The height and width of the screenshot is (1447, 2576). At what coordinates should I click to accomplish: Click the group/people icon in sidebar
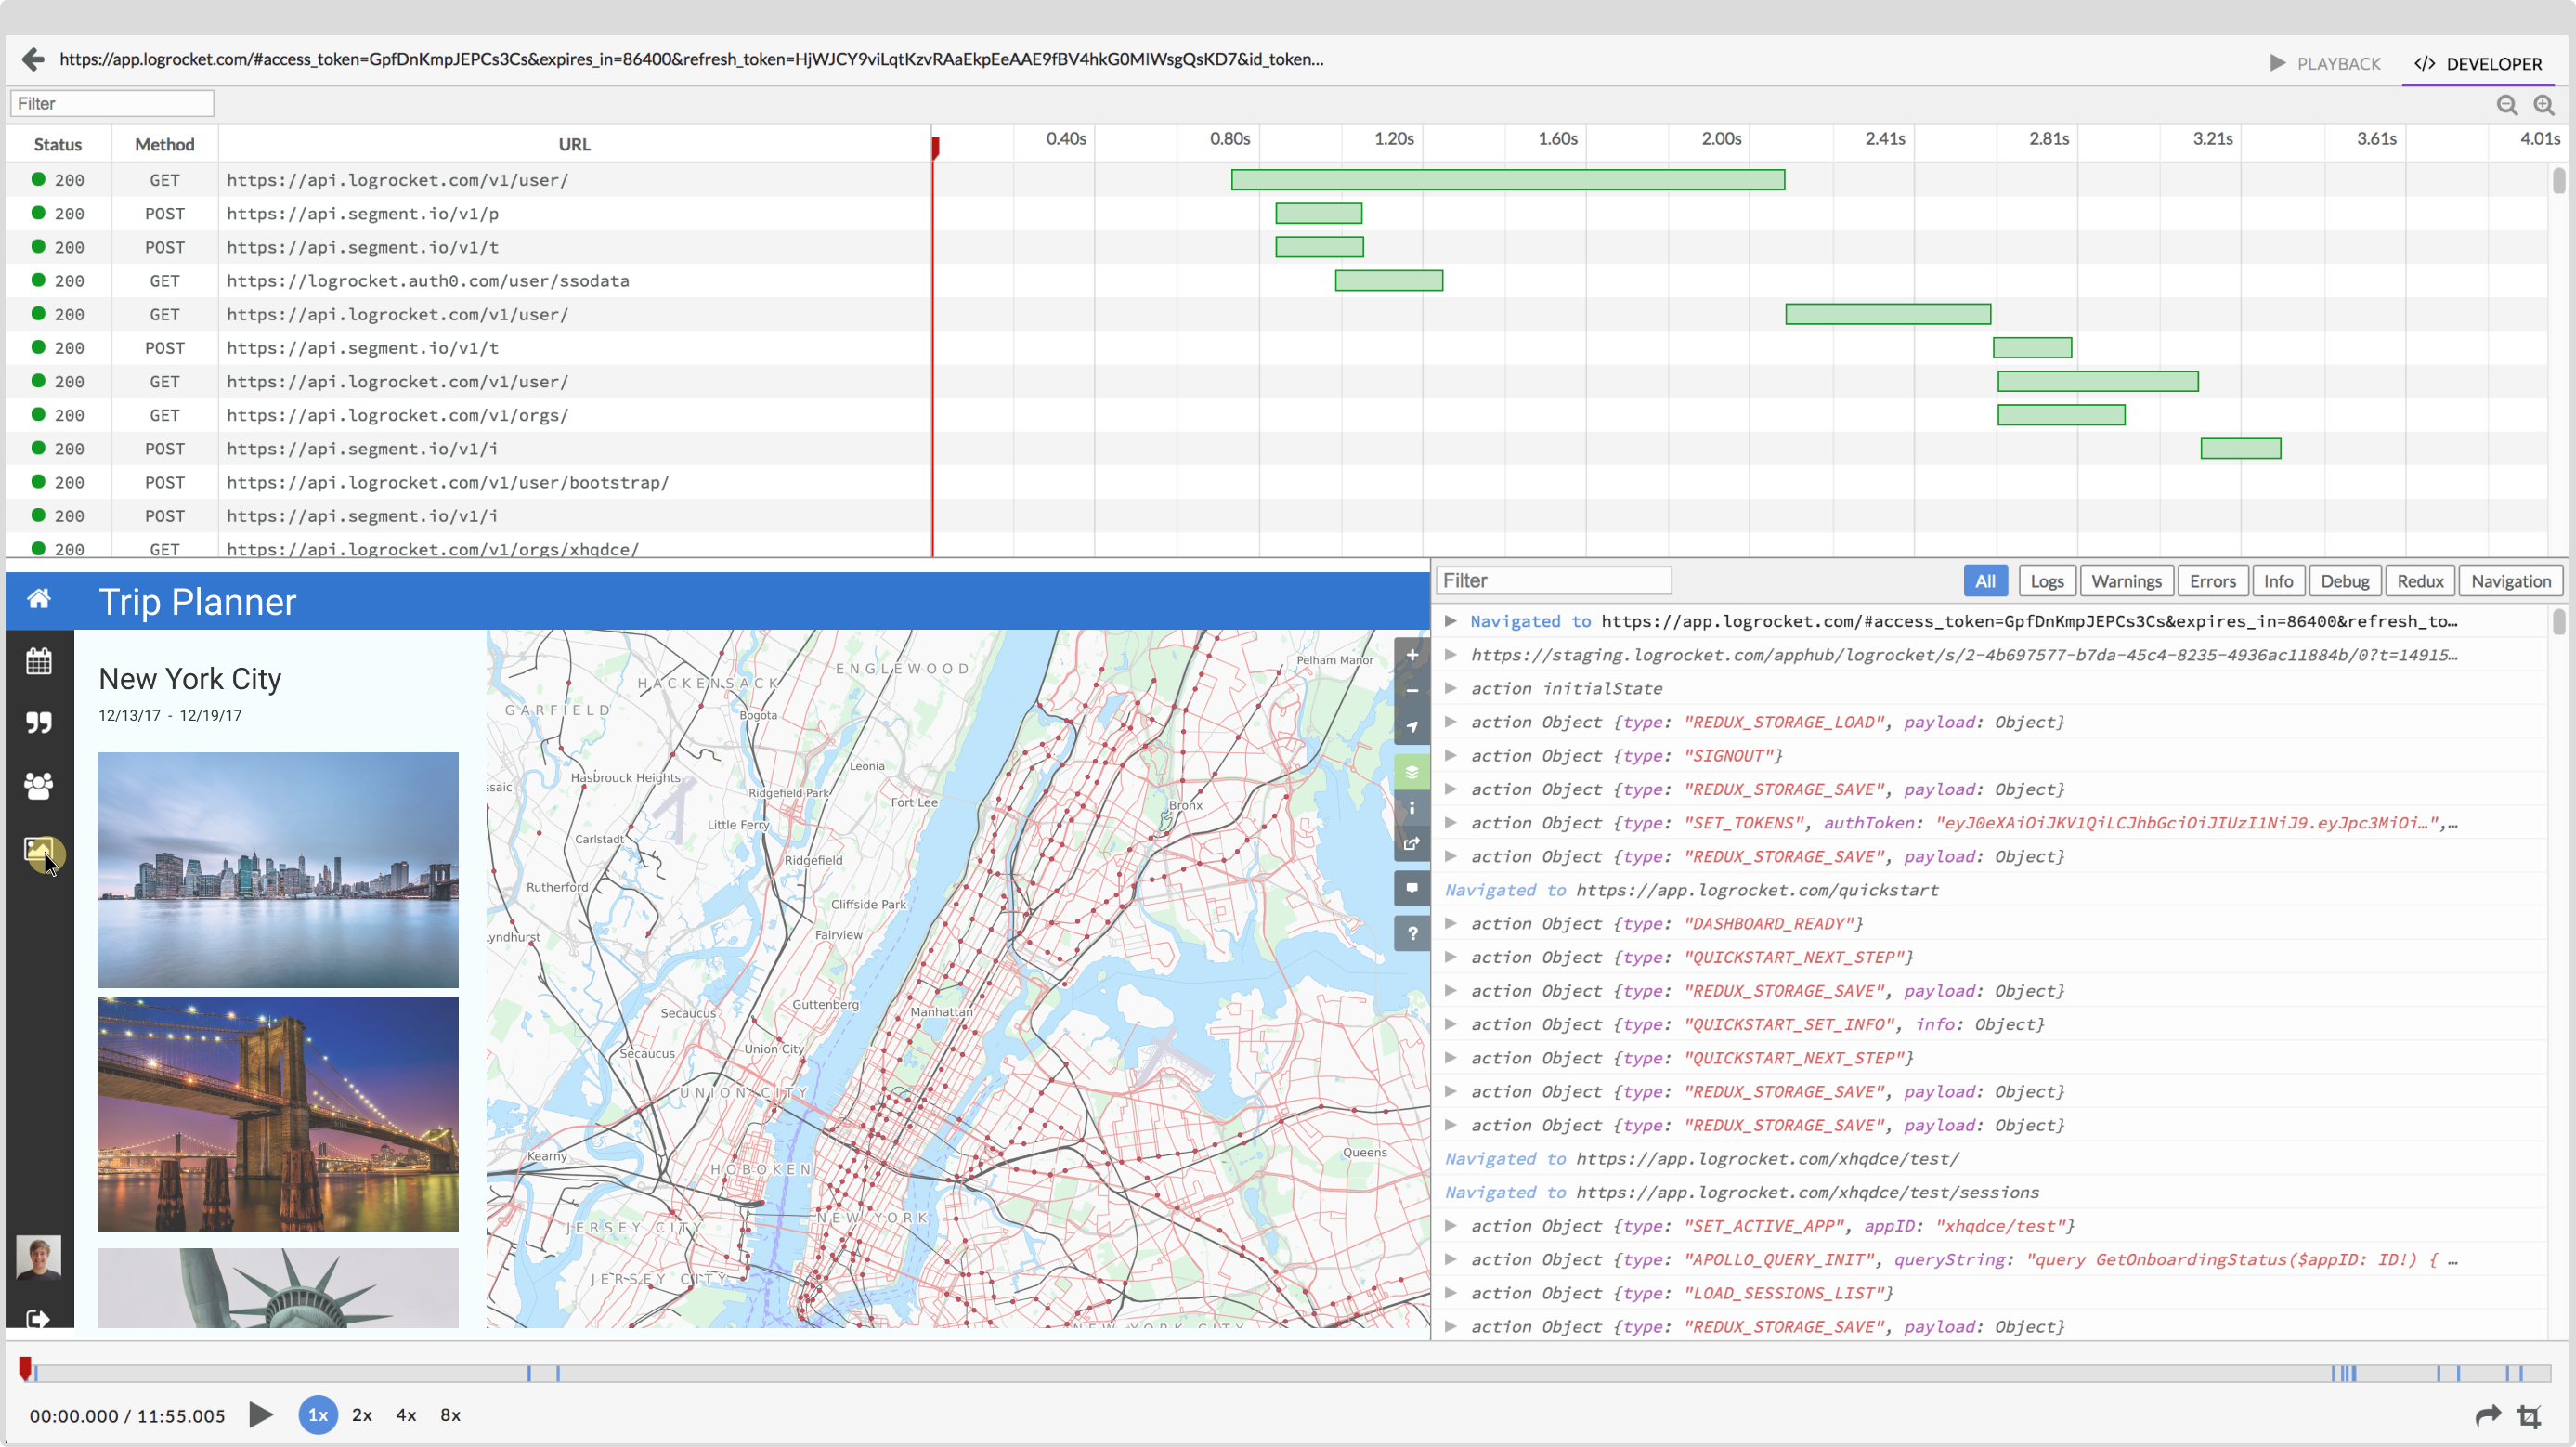(x=37, y=786)
